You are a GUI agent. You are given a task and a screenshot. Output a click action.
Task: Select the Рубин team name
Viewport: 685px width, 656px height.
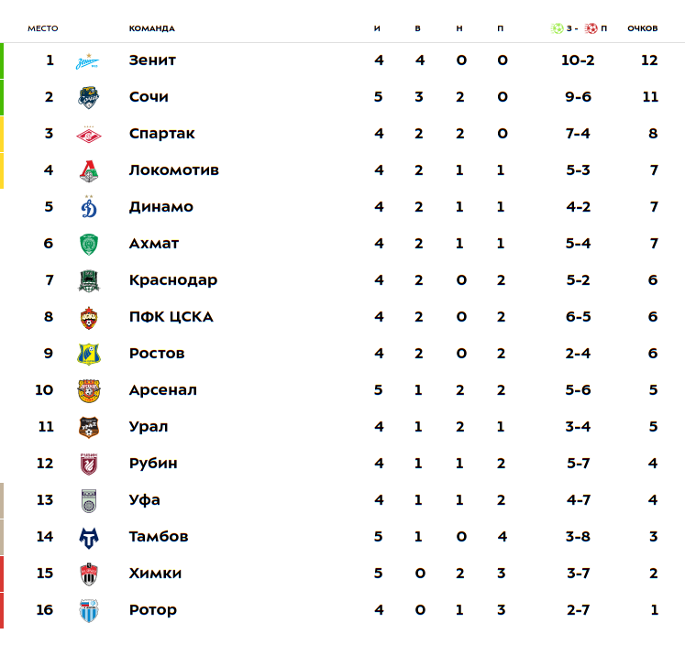point(153,464)
